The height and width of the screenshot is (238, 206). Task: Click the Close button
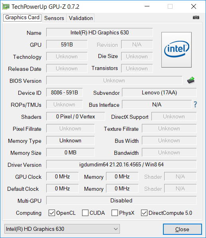pyautogui.click(x=182, y=229)
